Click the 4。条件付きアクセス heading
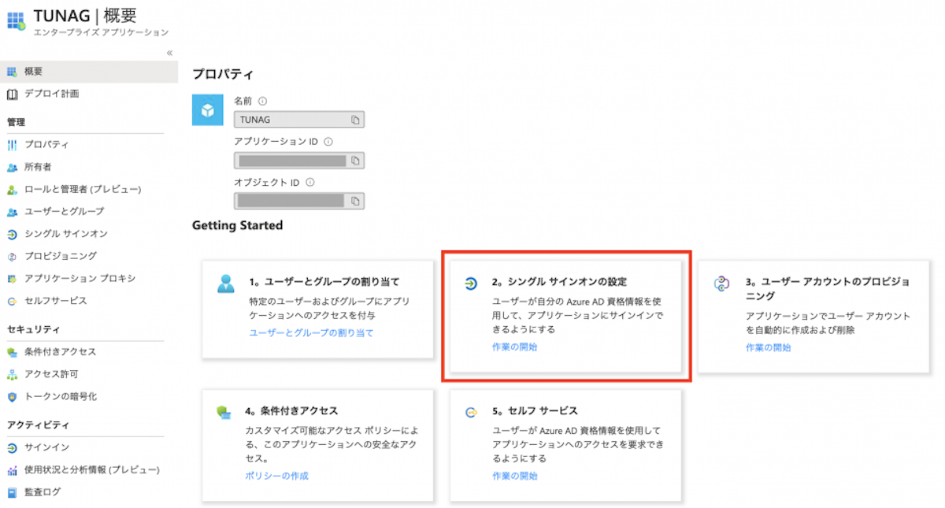This screenshot has width=945, height=508. click(291, 411)
